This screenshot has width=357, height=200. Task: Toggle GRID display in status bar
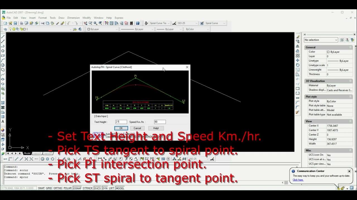(49, 188)
